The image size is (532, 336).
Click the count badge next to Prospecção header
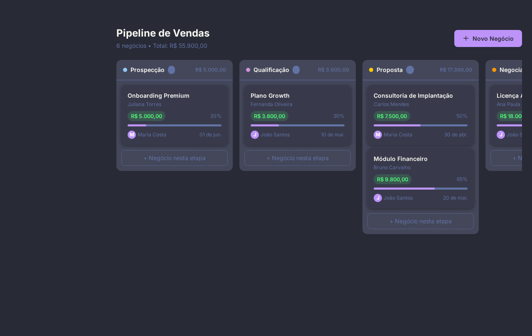coord(172,70)
